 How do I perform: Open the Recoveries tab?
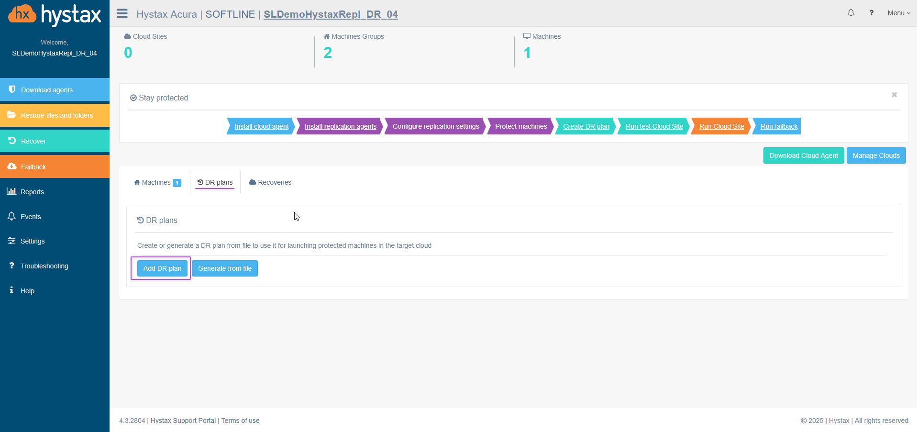coord(270,182)
